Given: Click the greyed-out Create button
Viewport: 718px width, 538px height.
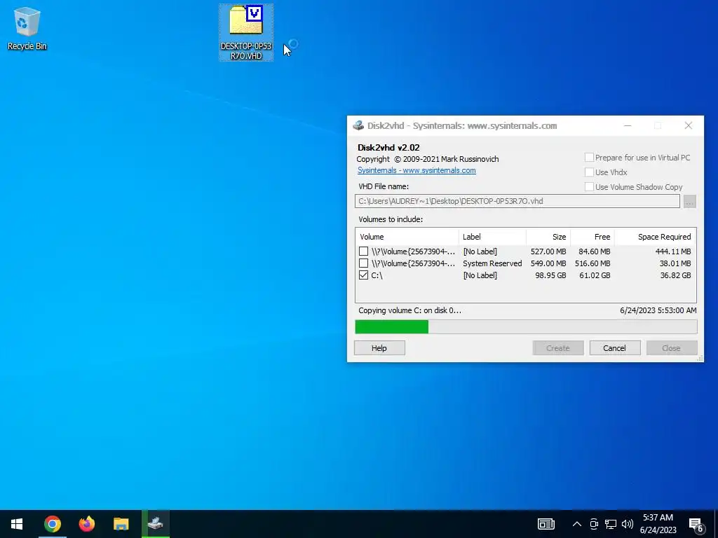Looking at the screenshot, I should click(x=557, y=348).
